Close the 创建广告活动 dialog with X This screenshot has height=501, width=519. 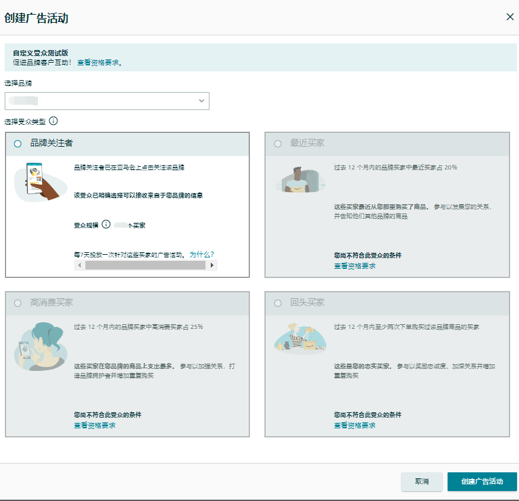click(x=510, y=17)
